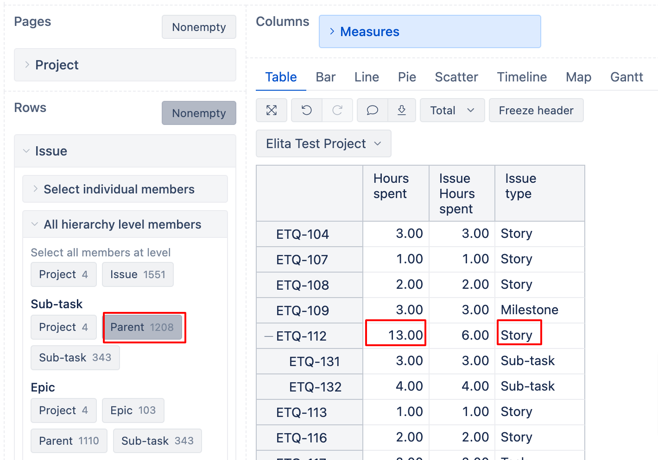Switch to the Bar chart tab
Viewport: 658px width, 460px height.
point(325,77)
